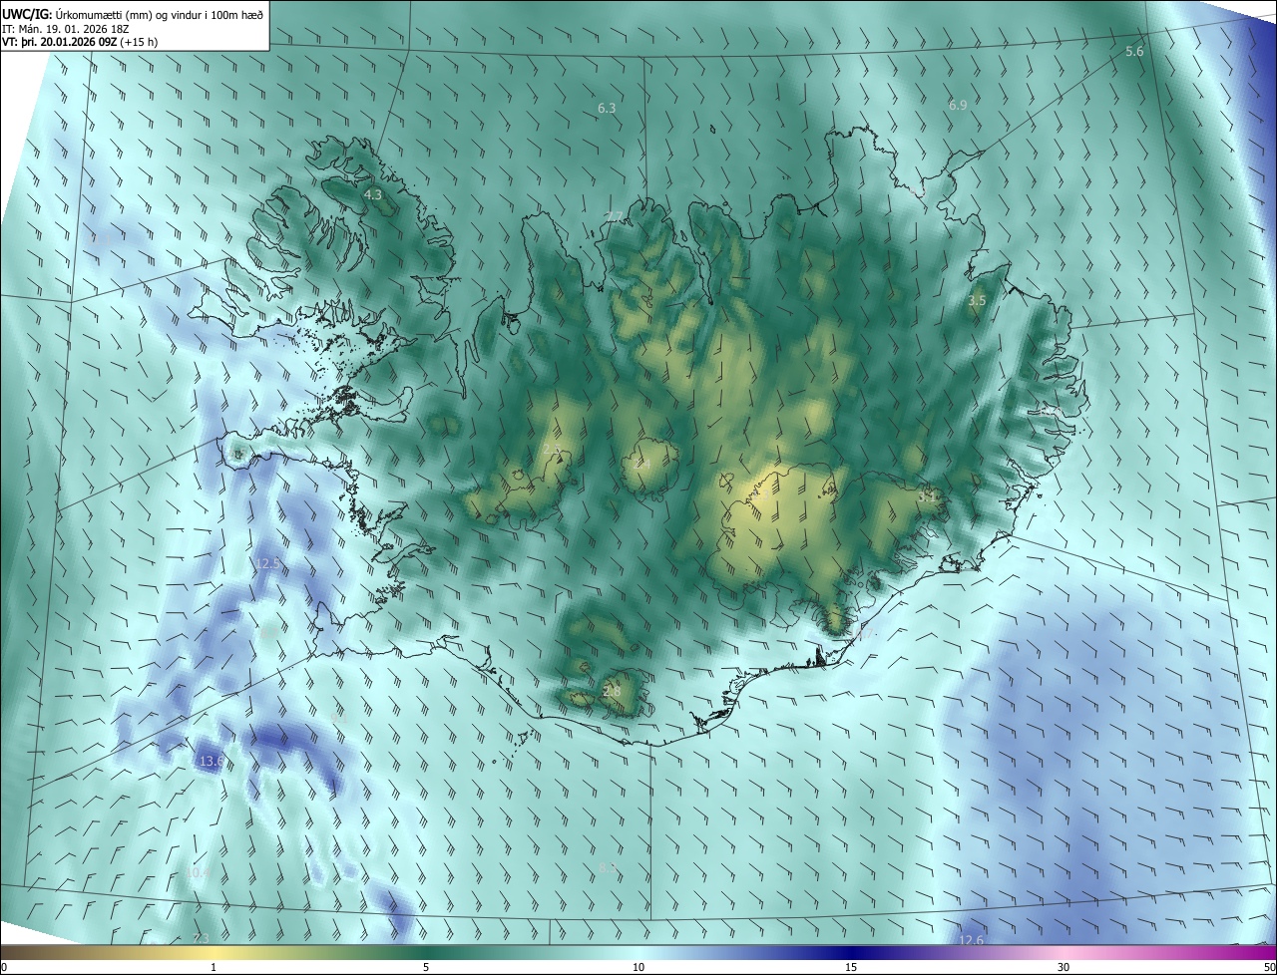
Task: Click the 50 tick on the color scale
Action: [x=1269, y=967]
